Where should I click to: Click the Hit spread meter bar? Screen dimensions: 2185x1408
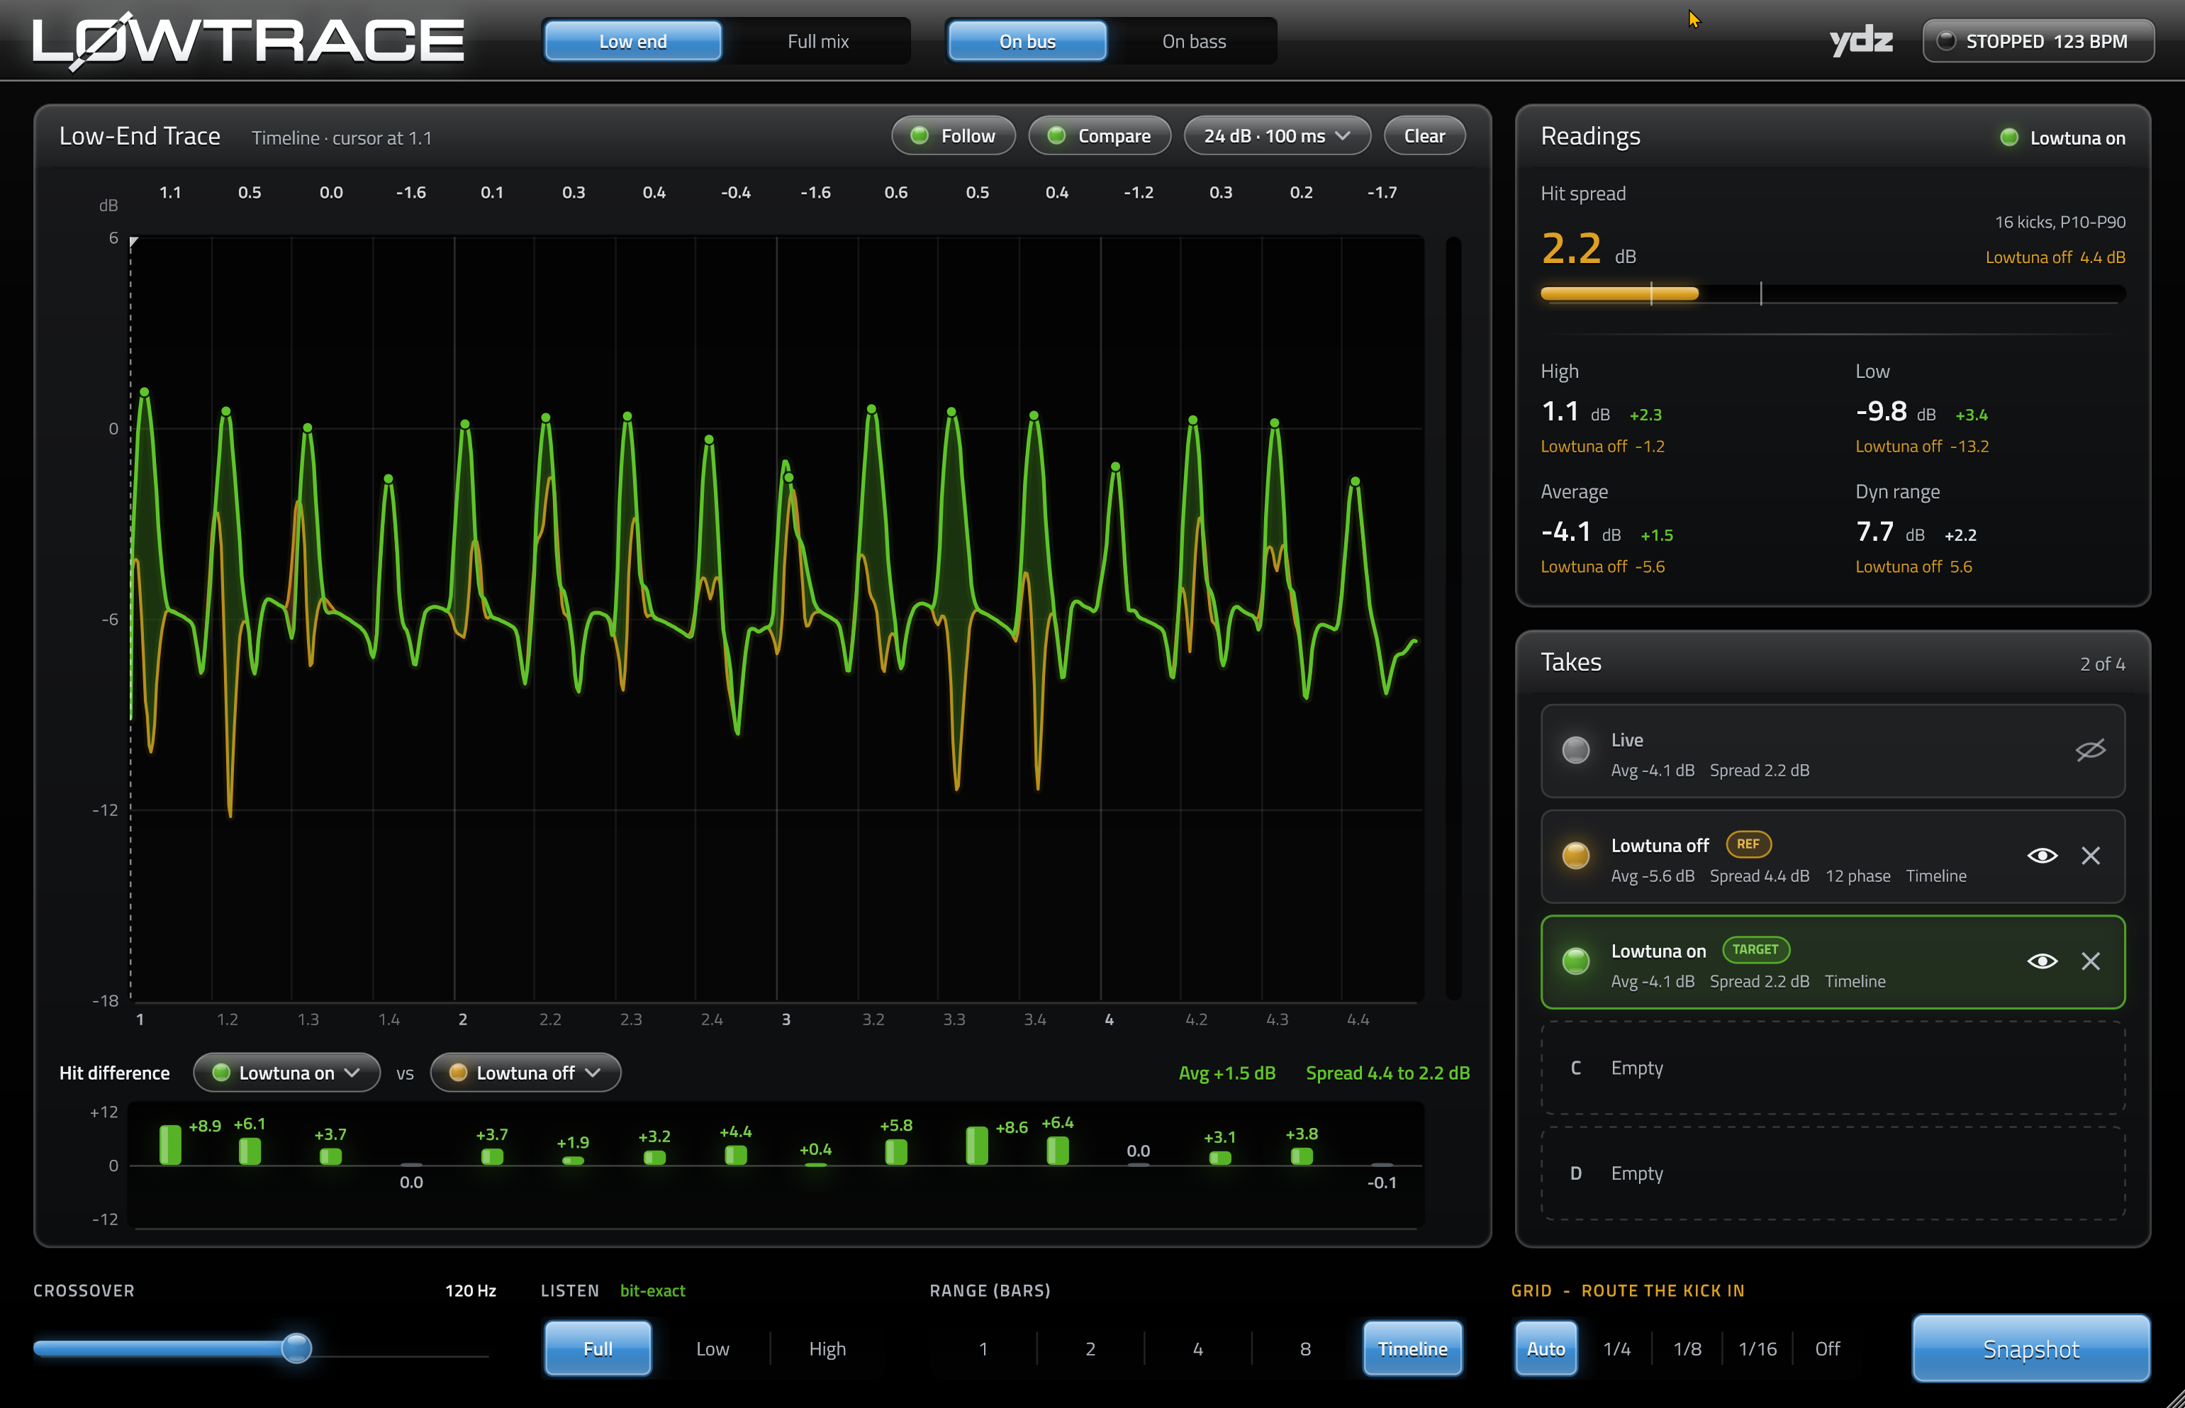coord(1832,294)
